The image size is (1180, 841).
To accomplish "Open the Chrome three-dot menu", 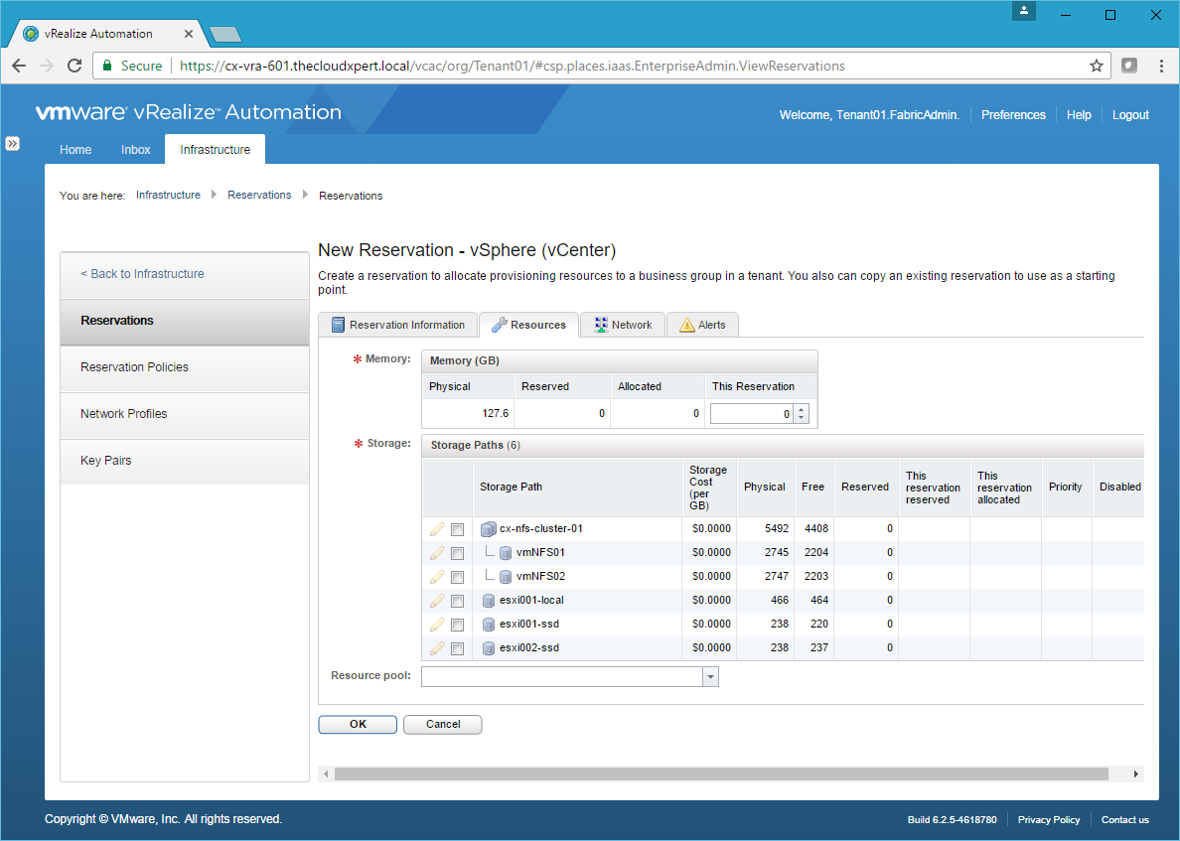I will coord(1161,66).
